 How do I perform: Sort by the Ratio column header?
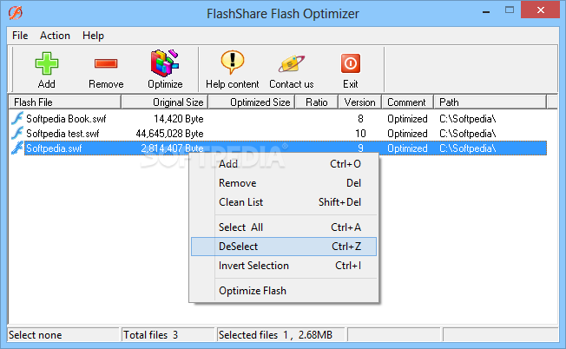pyautogui.click(x=317, y=102)
